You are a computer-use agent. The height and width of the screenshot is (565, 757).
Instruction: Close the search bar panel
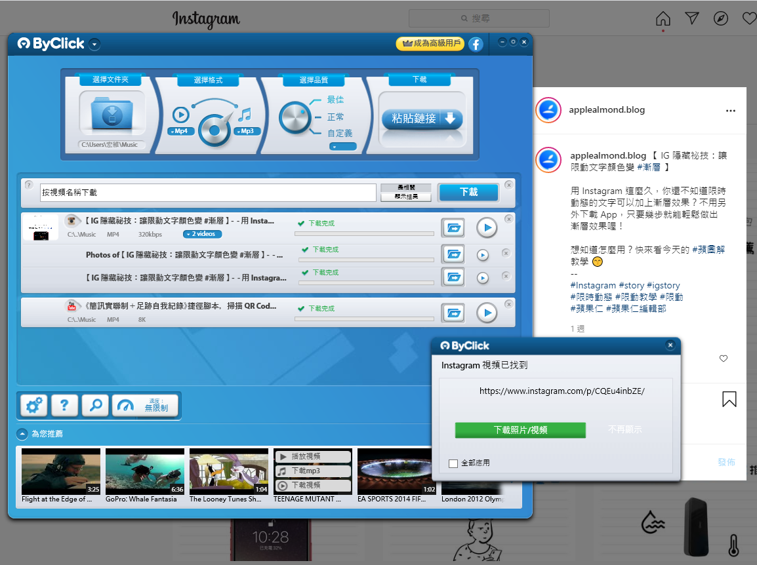(509, 185)
